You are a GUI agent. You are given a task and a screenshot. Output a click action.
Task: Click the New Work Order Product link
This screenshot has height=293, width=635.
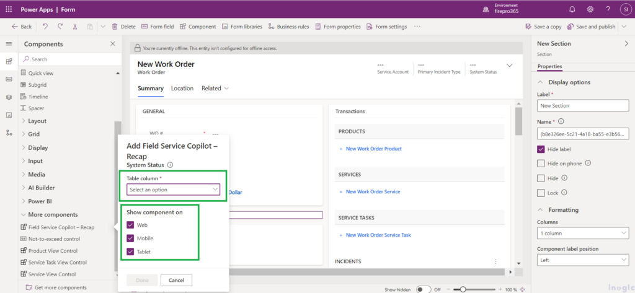pos(373,149)
